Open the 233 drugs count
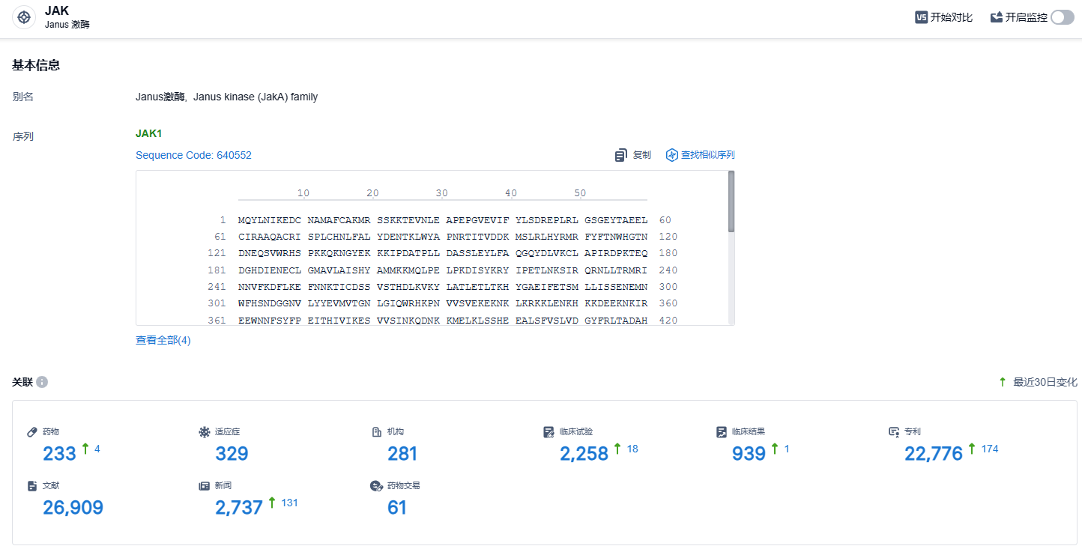 (60, 454)
